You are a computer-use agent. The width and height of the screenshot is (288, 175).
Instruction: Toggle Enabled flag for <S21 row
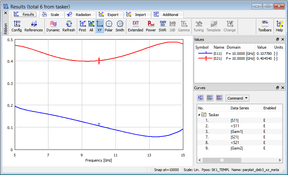(264, 143)
